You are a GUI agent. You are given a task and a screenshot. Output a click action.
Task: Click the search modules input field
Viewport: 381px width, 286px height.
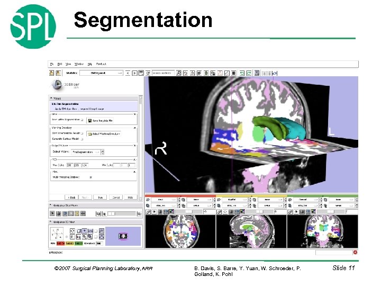pyautogui.click(x=163, y=73)
